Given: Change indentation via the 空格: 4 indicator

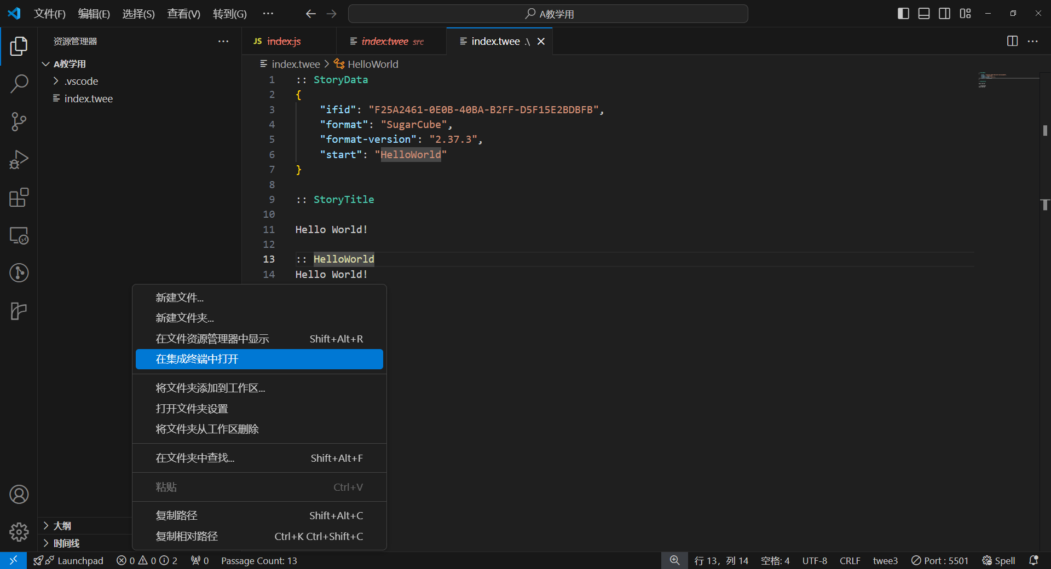Looking at the screenshot, I should click(775, 561).
